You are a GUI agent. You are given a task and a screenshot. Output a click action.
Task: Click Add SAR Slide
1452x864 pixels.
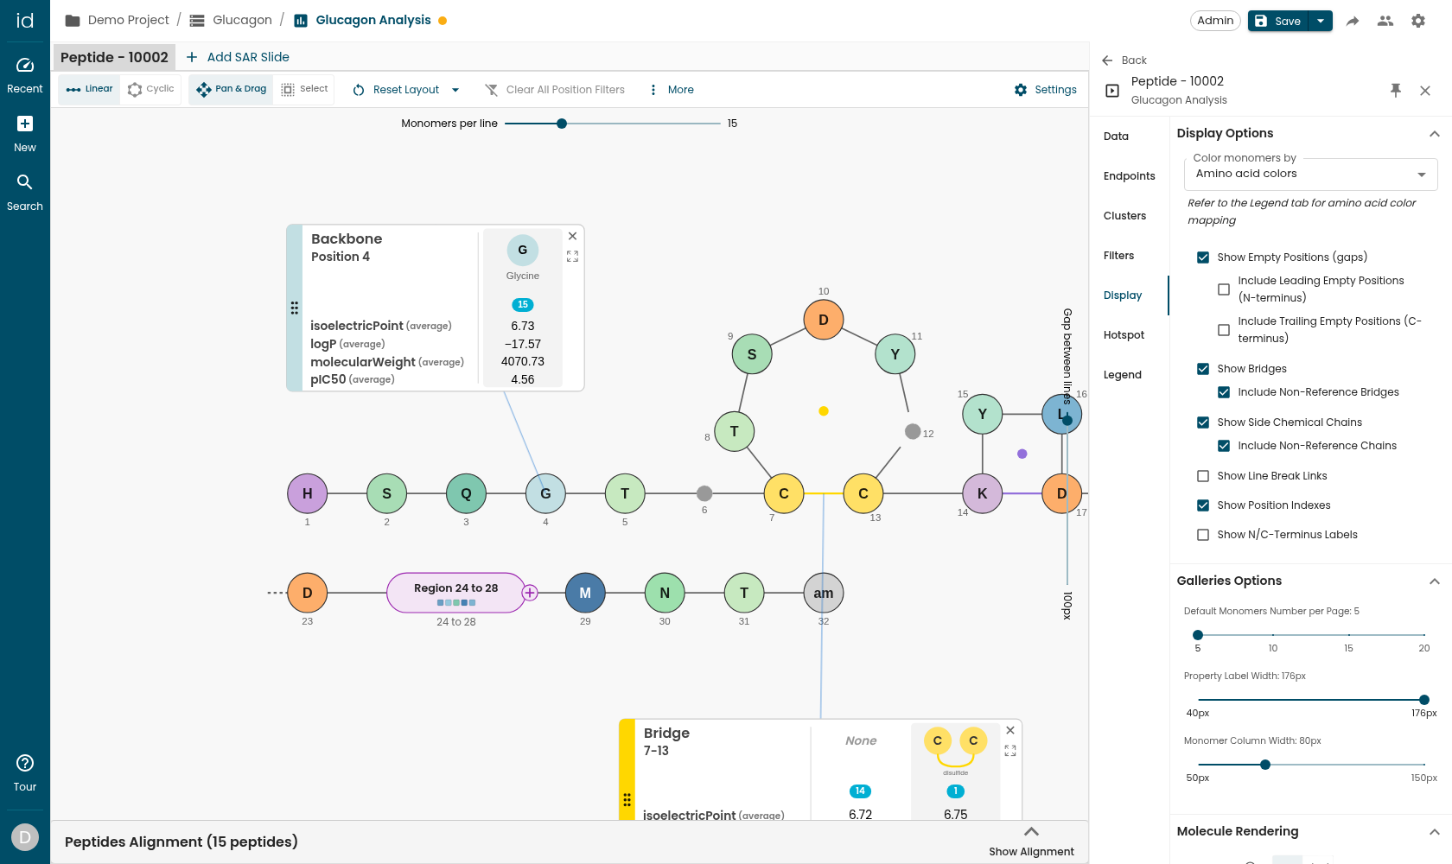pyautogui.click(x=238, y=57)
